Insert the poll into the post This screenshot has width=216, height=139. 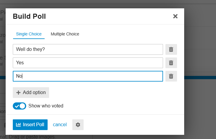pos(30,125)
